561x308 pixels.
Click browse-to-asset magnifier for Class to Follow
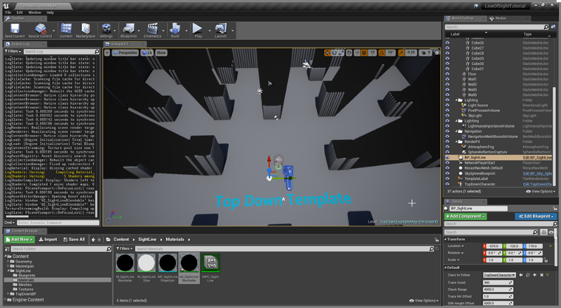click(x=528, y=275)
